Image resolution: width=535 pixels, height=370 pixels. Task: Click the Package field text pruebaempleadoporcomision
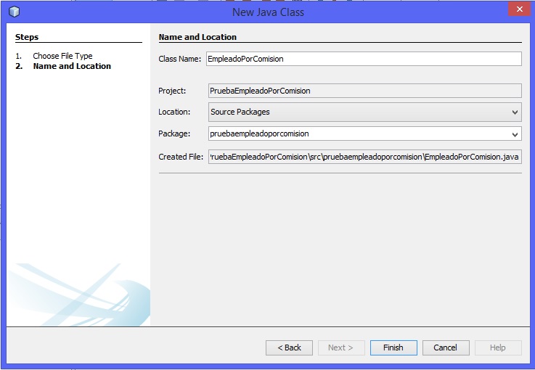point(260,134)
